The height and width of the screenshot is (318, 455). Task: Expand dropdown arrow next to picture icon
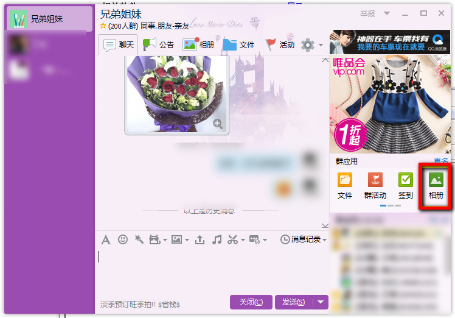click(187, 240)
